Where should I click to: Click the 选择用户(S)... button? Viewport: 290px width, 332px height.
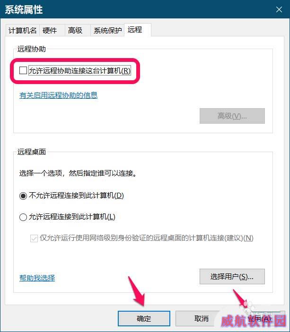[x=232, y=277]
